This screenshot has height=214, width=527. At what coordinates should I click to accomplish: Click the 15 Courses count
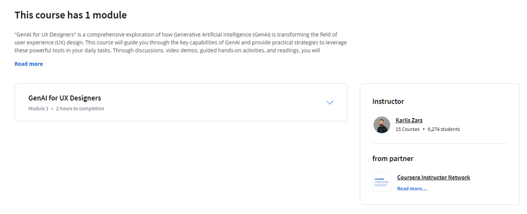pos(408,129)
